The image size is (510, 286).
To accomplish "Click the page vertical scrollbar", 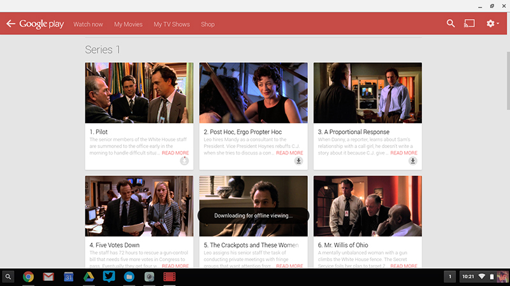I will (x=508, y=81).
